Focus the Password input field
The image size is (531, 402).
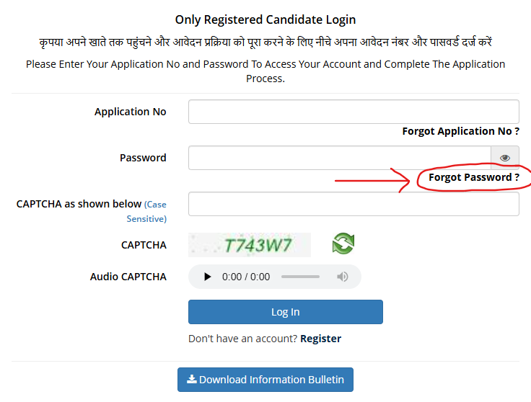tap(340, 158)
